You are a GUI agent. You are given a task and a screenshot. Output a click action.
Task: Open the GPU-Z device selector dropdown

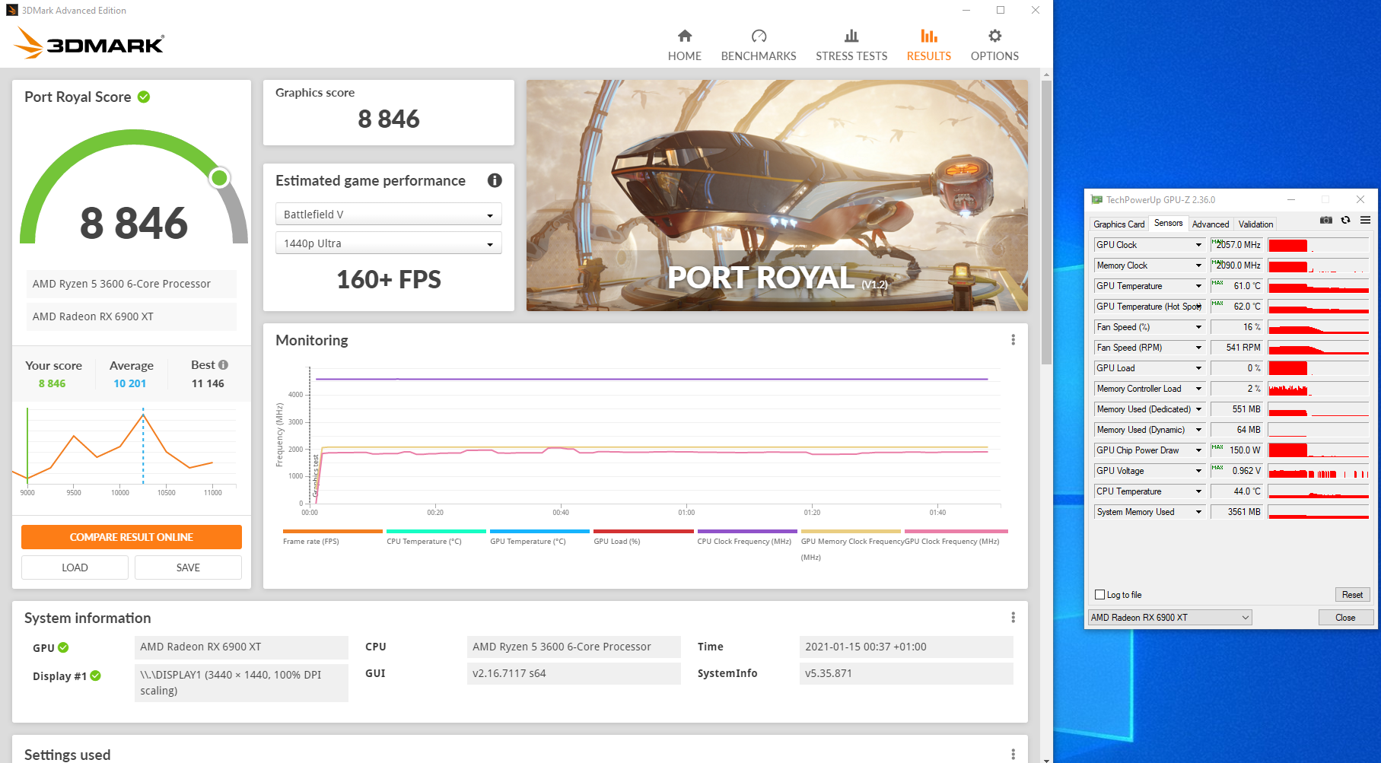click(x=1169, y=618)
